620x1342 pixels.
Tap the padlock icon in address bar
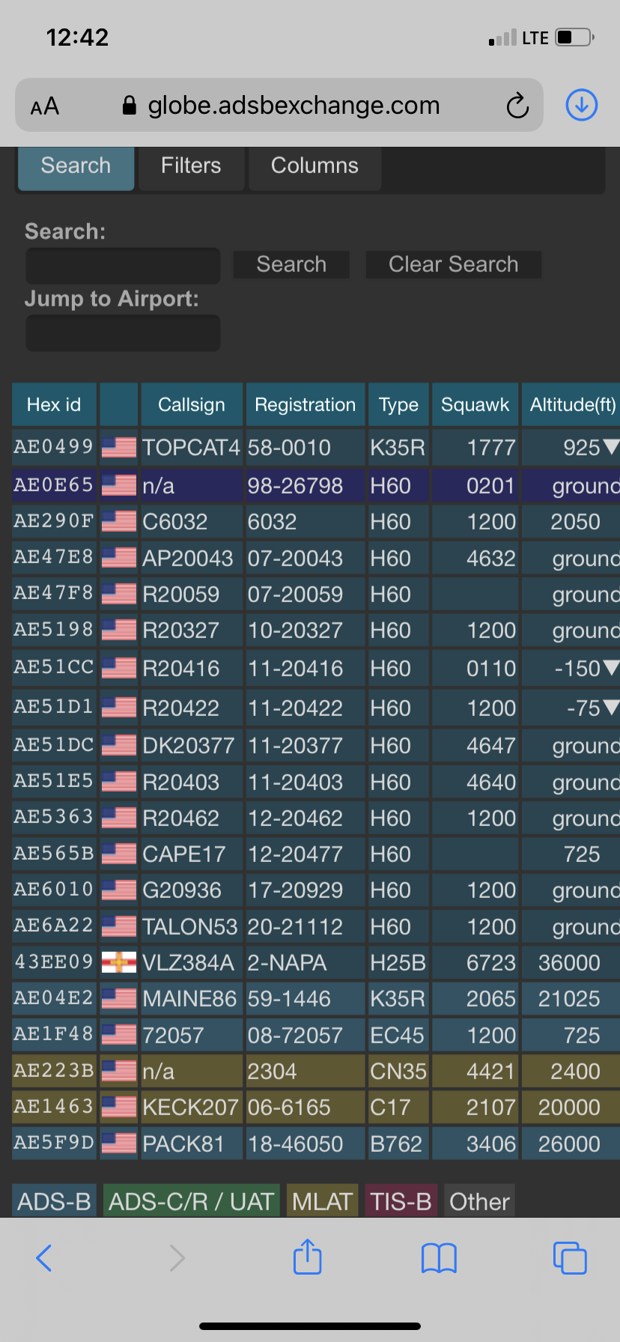[x=130, y=106]
